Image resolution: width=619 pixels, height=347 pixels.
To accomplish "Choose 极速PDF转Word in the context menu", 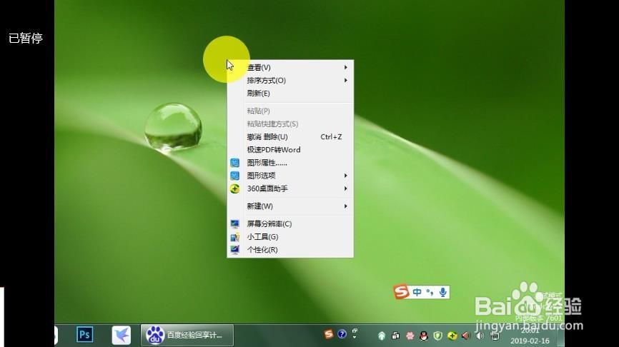I will click(x=290, y=150).
